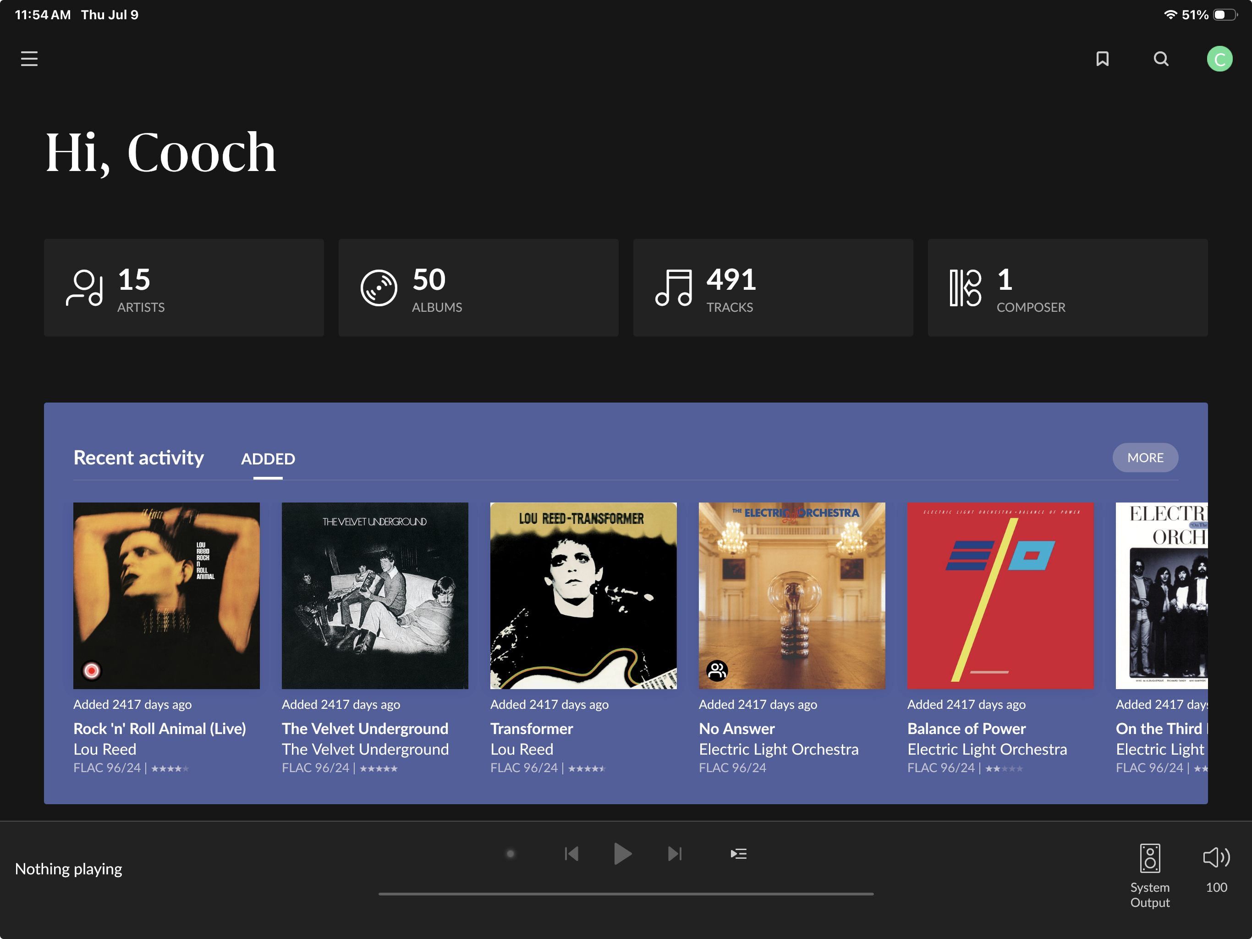Open the green profile avatar C
The height and width of the screenshot is (939, 1252).
[1219, 59]
